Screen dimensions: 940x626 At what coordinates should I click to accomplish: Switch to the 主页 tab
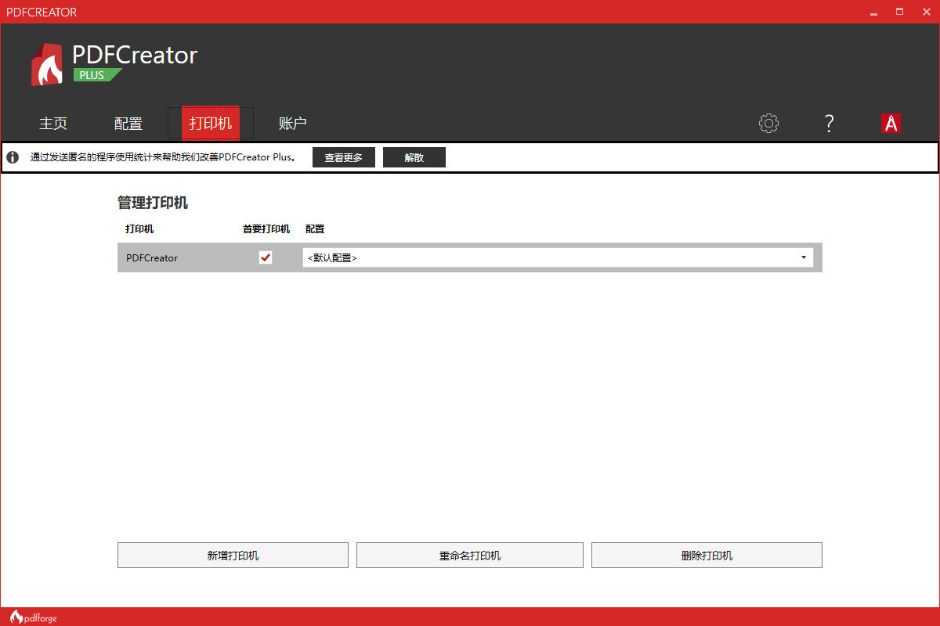tap(53, 124)
